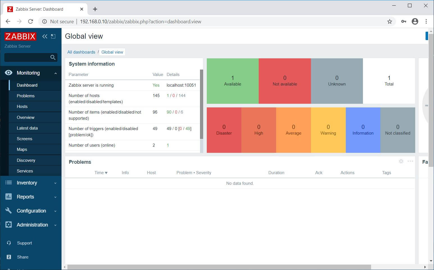Click the Not secure info icon
434x270 pixels.
[44, 22]
